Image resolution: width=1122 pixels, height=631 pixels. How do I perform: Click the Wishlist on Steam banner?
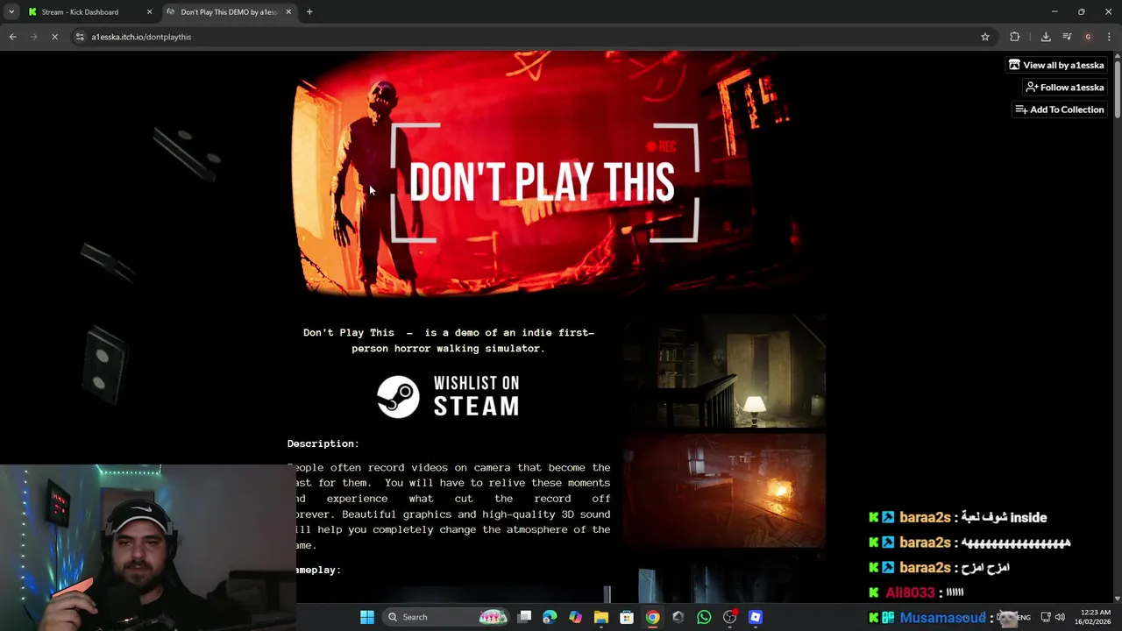[x=449, y=396]
